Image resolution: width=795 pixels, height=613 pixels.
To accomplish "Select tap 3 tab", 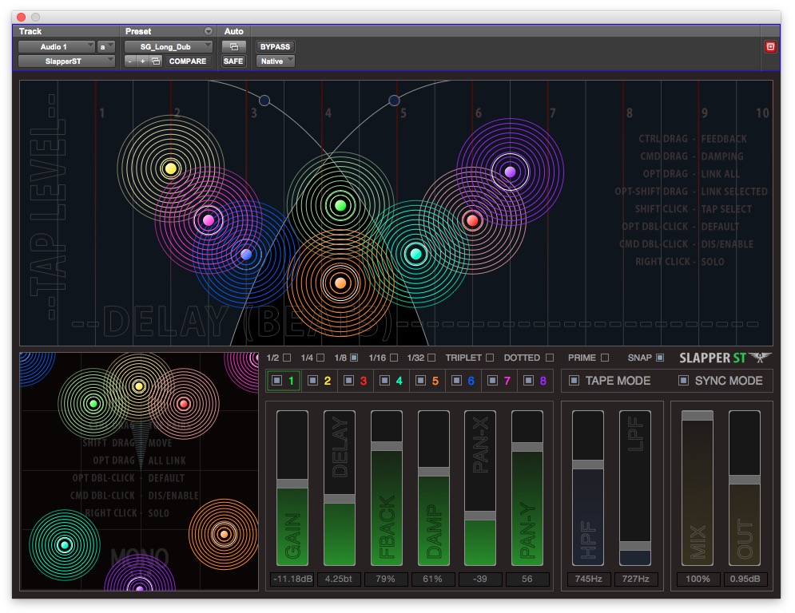I will [x=356, y=381].
